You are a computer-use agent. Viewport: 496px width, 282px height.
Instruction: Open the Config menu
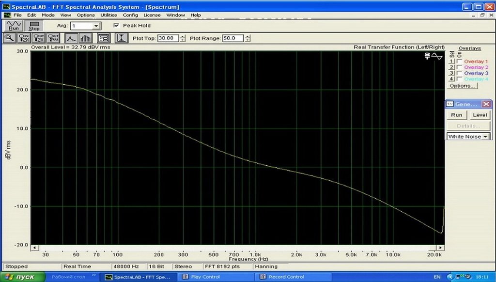coord(130,15)
